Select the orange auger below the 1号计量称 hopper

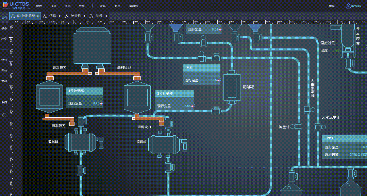coord(59,119)
